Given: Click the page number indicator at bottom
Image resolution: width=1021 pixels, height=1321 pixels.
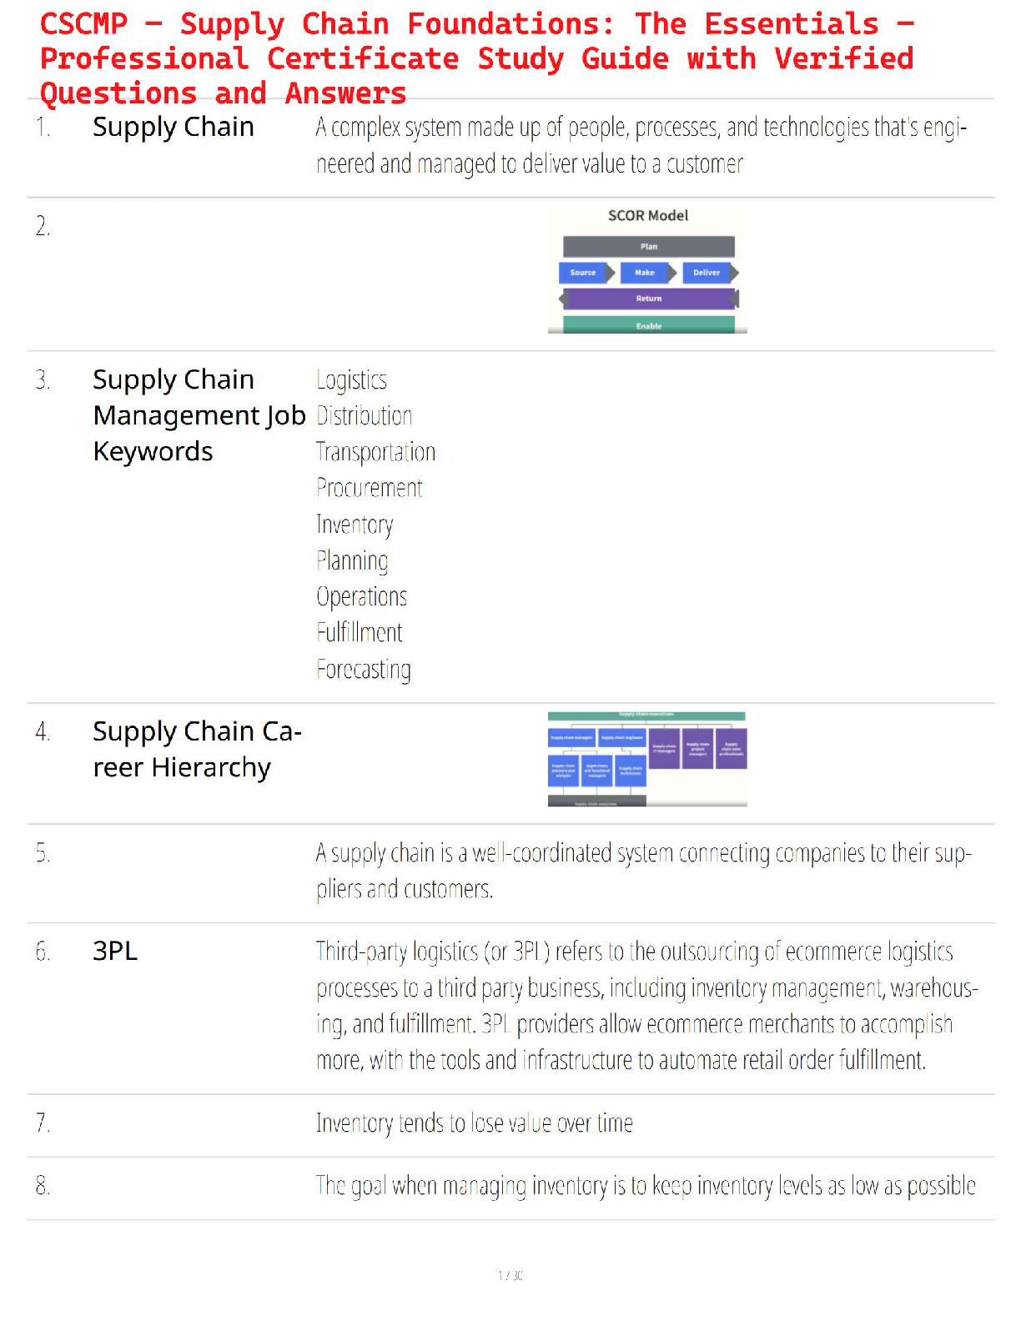Looking at the screenshot, I should point(510,1275).
